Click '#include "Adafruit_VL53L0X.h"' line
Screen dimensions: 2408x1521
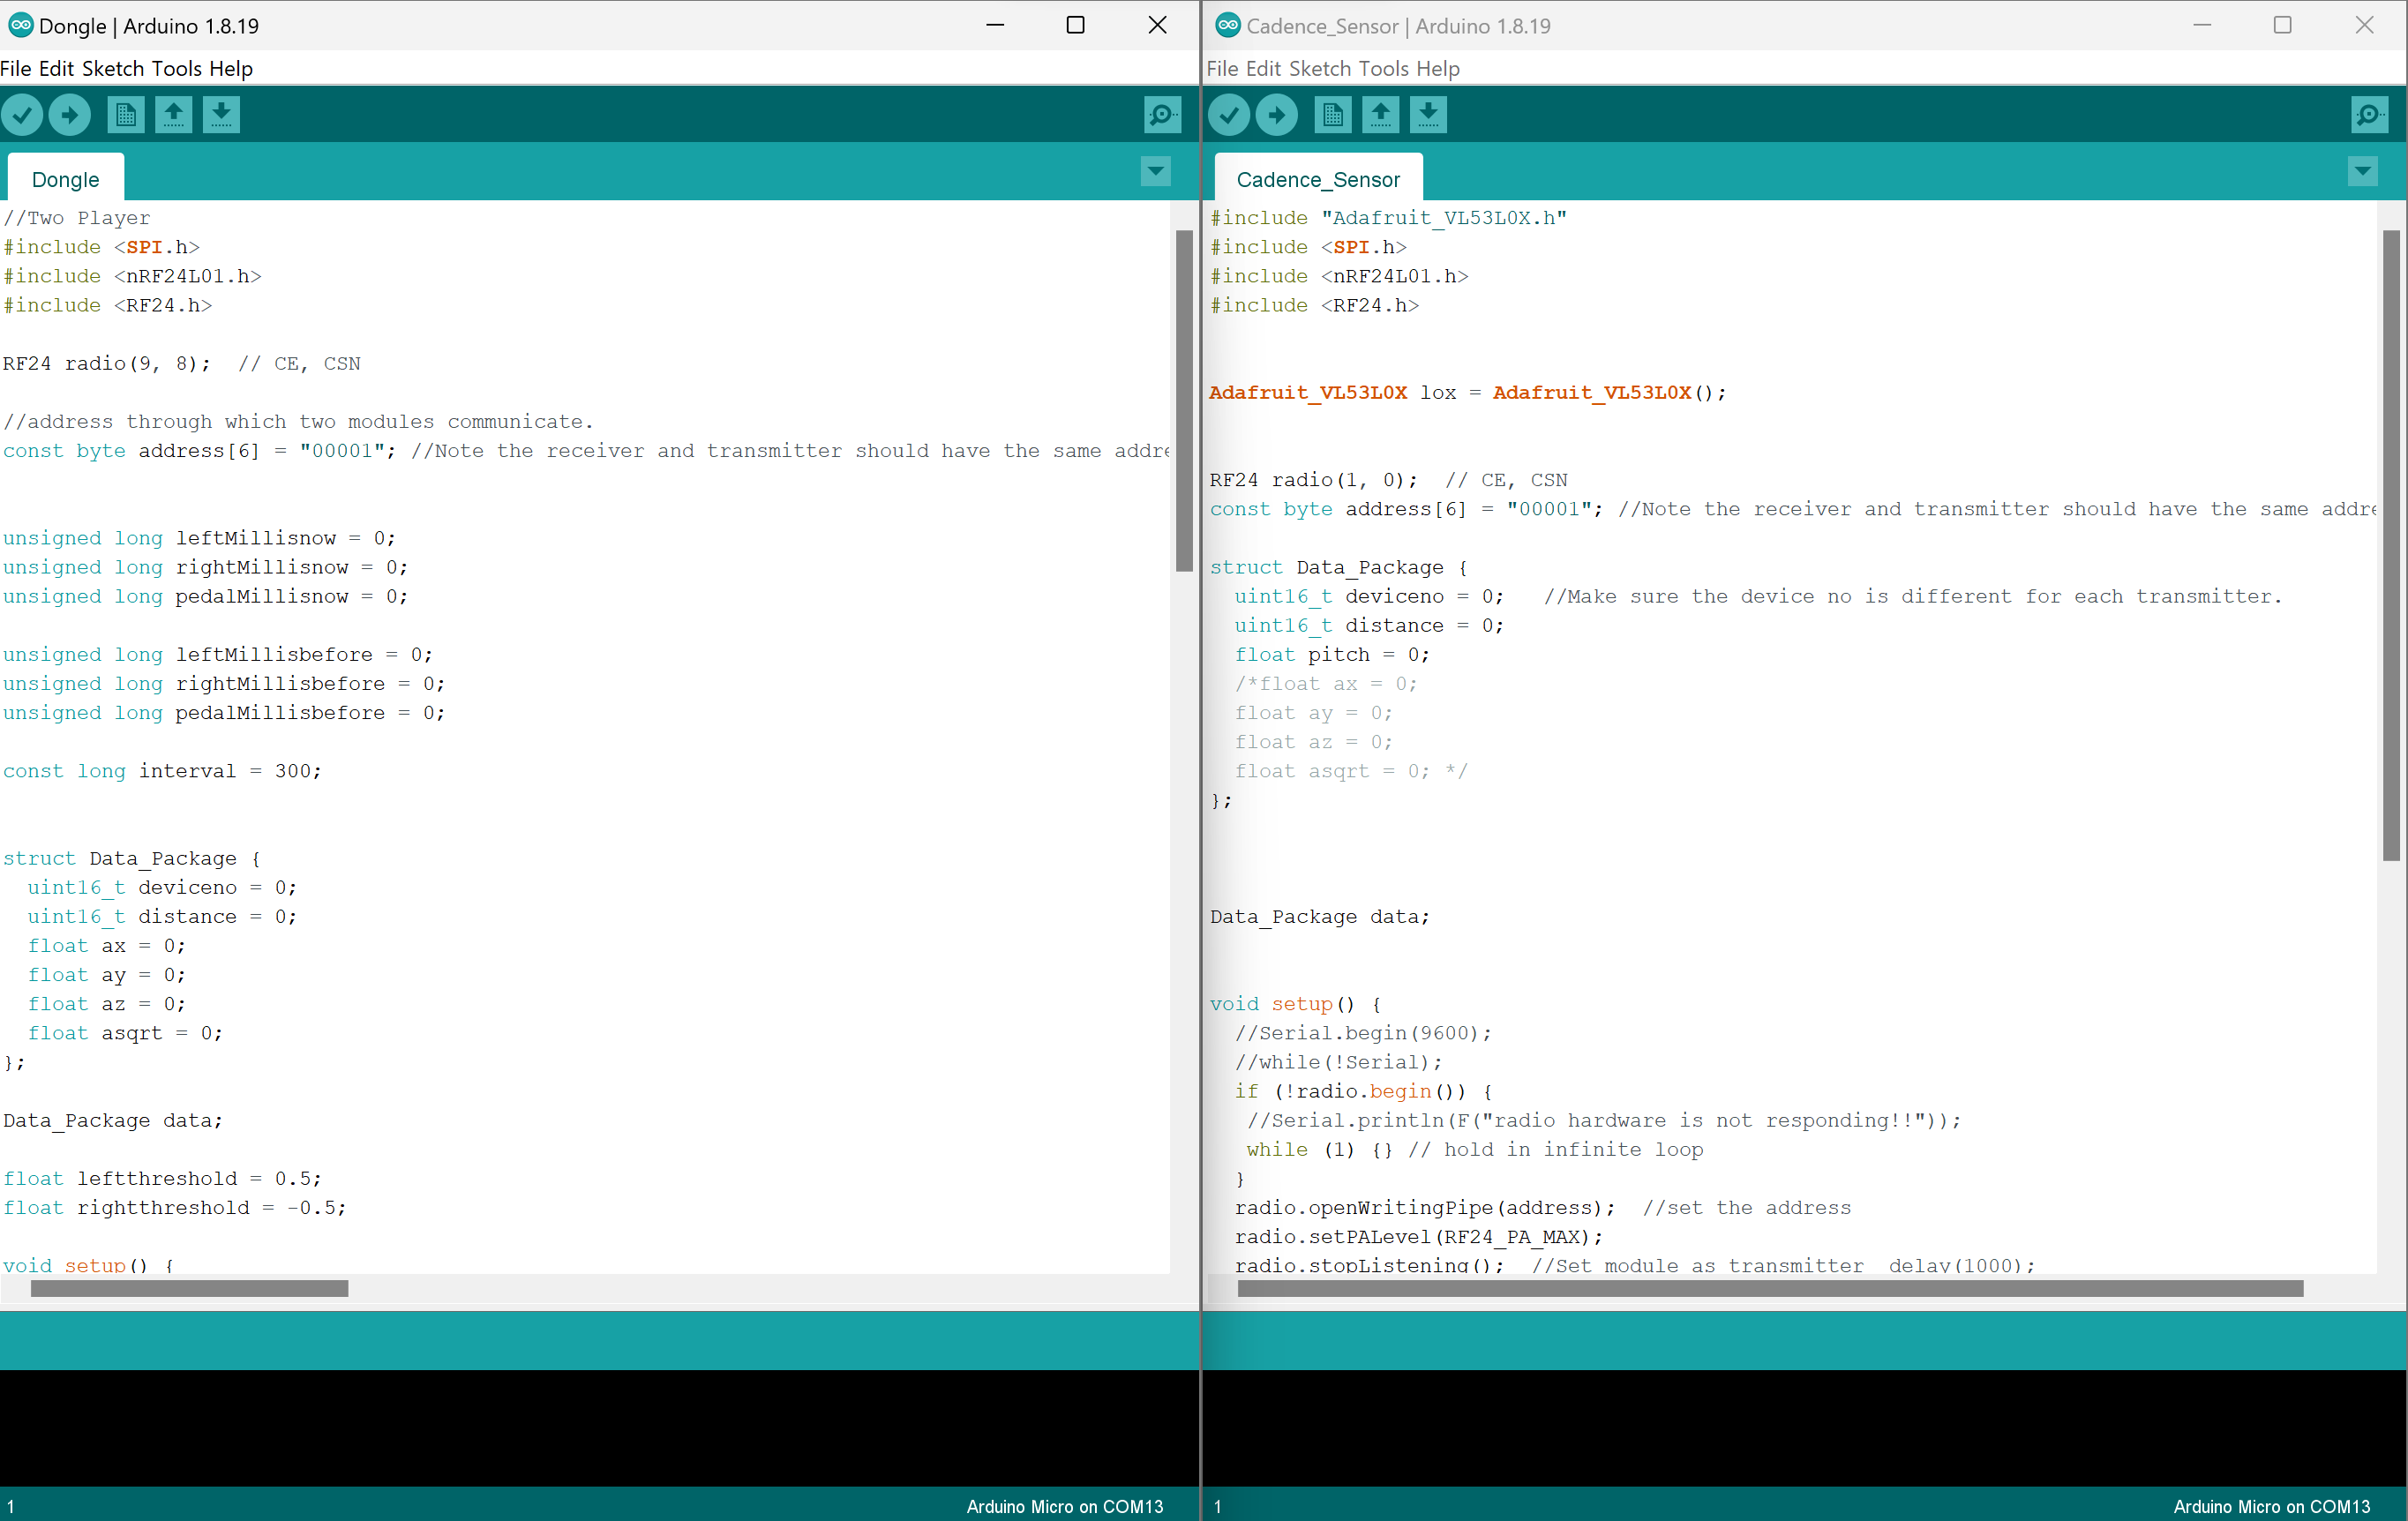(1388, 218)
